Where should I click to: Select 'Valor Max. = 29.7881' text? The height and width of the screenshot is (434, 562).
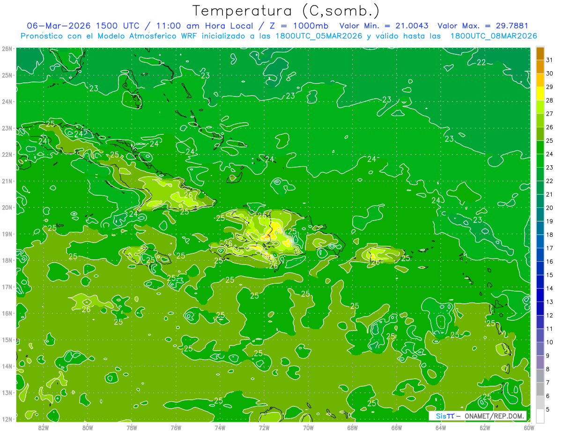482,26
